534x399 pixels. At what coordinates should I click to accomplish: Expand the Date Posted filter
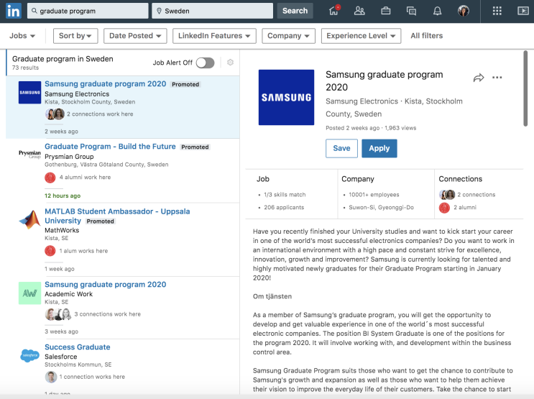pyautogui.click(x=135, y=36)
